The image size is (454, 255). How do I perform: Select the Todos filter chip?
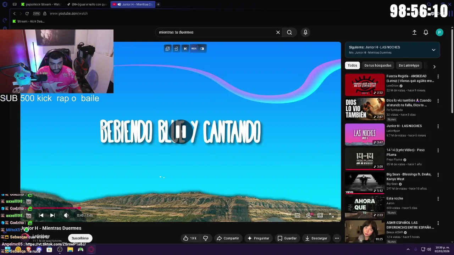(352, 66)
